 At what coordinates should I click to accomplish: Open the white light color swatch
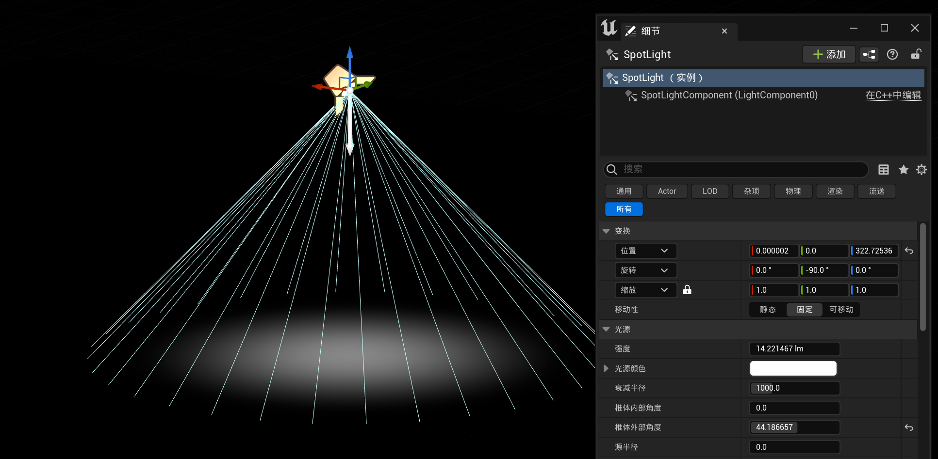(793, 369)
